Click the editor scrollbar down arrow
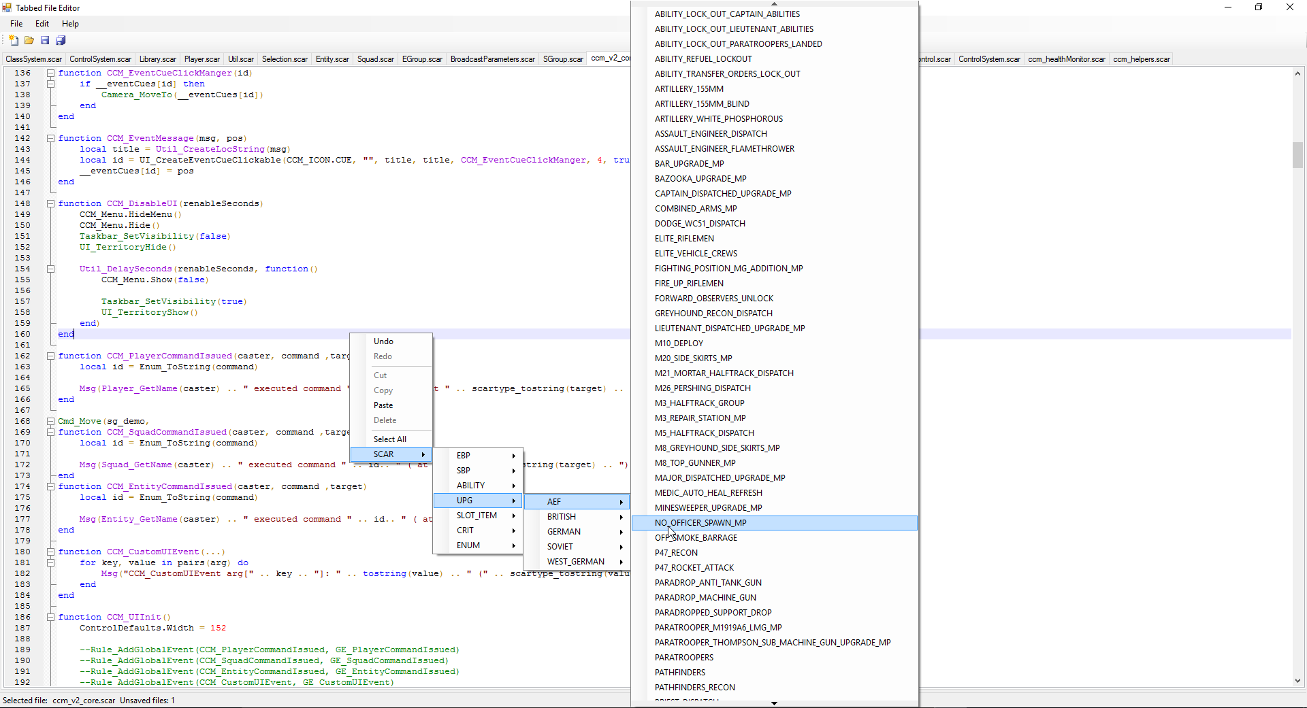This screenshot has width=1307, height=708. [1297, 680]
